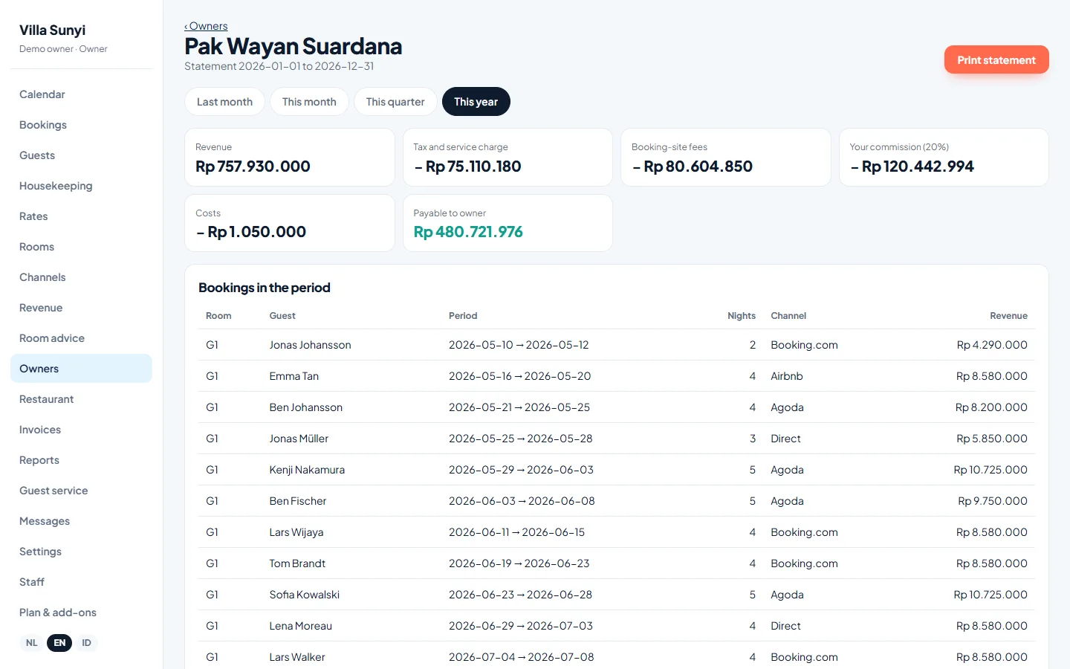Go back via the Owners breadcrumb link
Viewport: 1070px width, 669px height.
coord(206,26)
